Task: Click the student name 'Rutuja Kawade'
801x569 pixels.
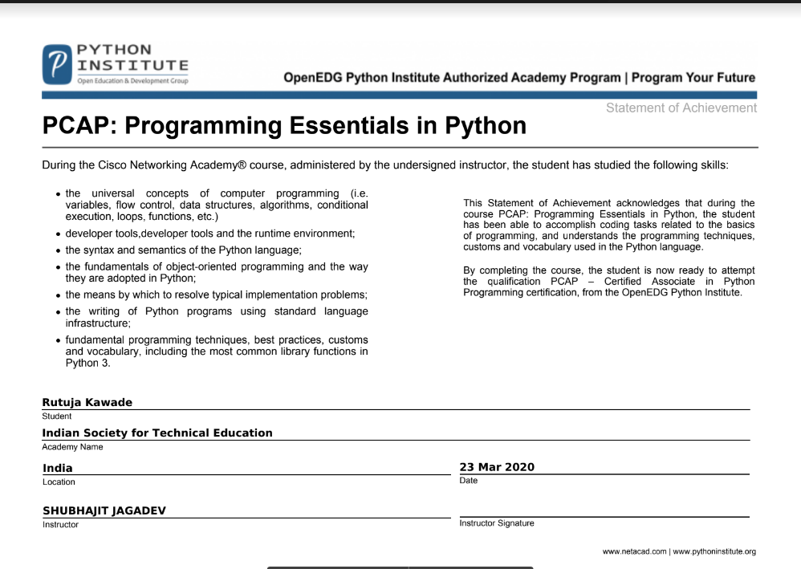Action: [87, 403]
